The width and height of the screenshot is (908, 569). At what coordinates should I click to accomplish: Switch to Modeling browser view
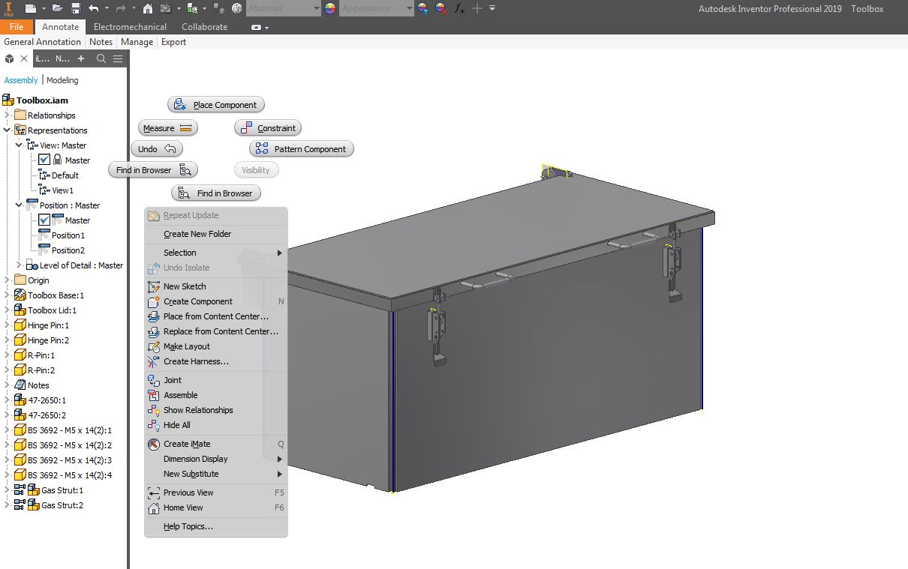pos(62,79)
